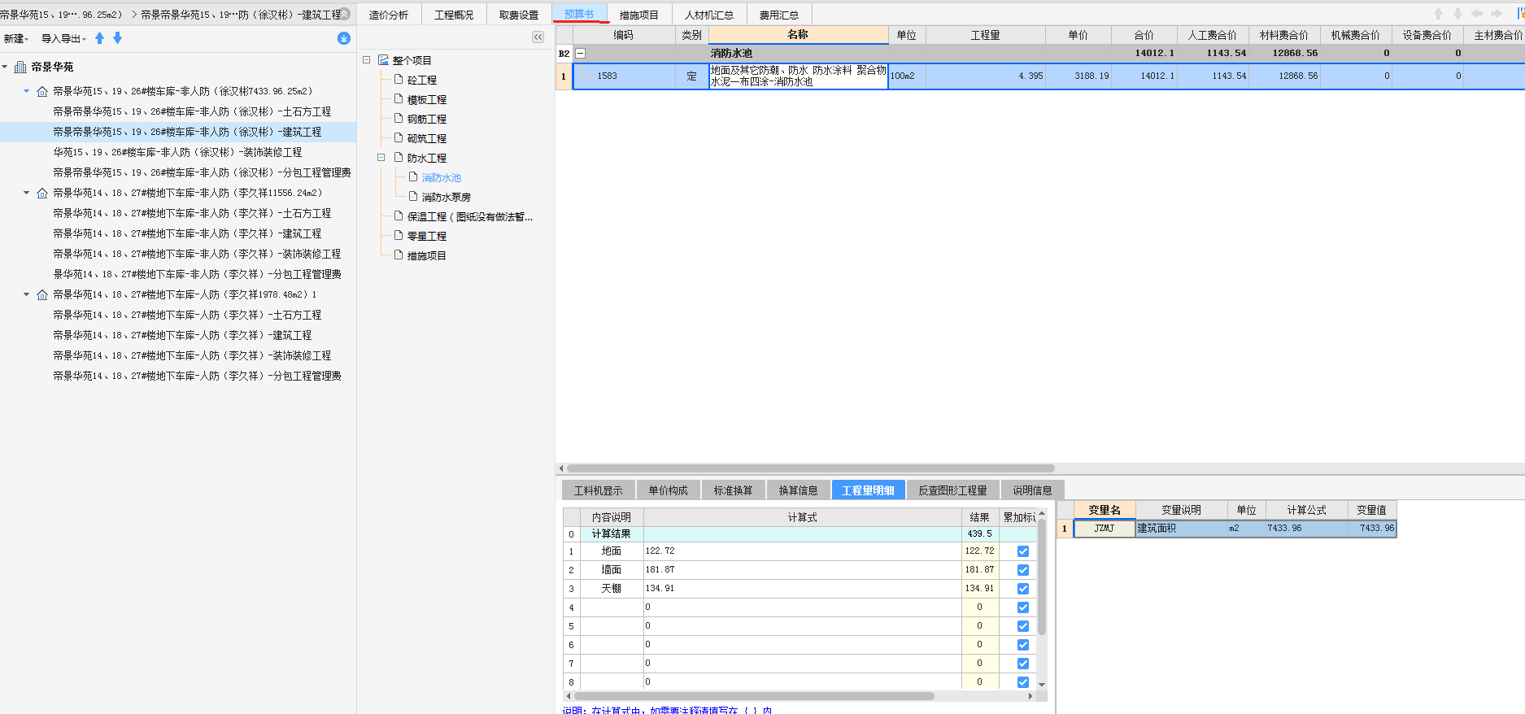Click the page icon next to 砌筑工程
This screenshot has height=714, width=1525.
click(x=399, y=138)
